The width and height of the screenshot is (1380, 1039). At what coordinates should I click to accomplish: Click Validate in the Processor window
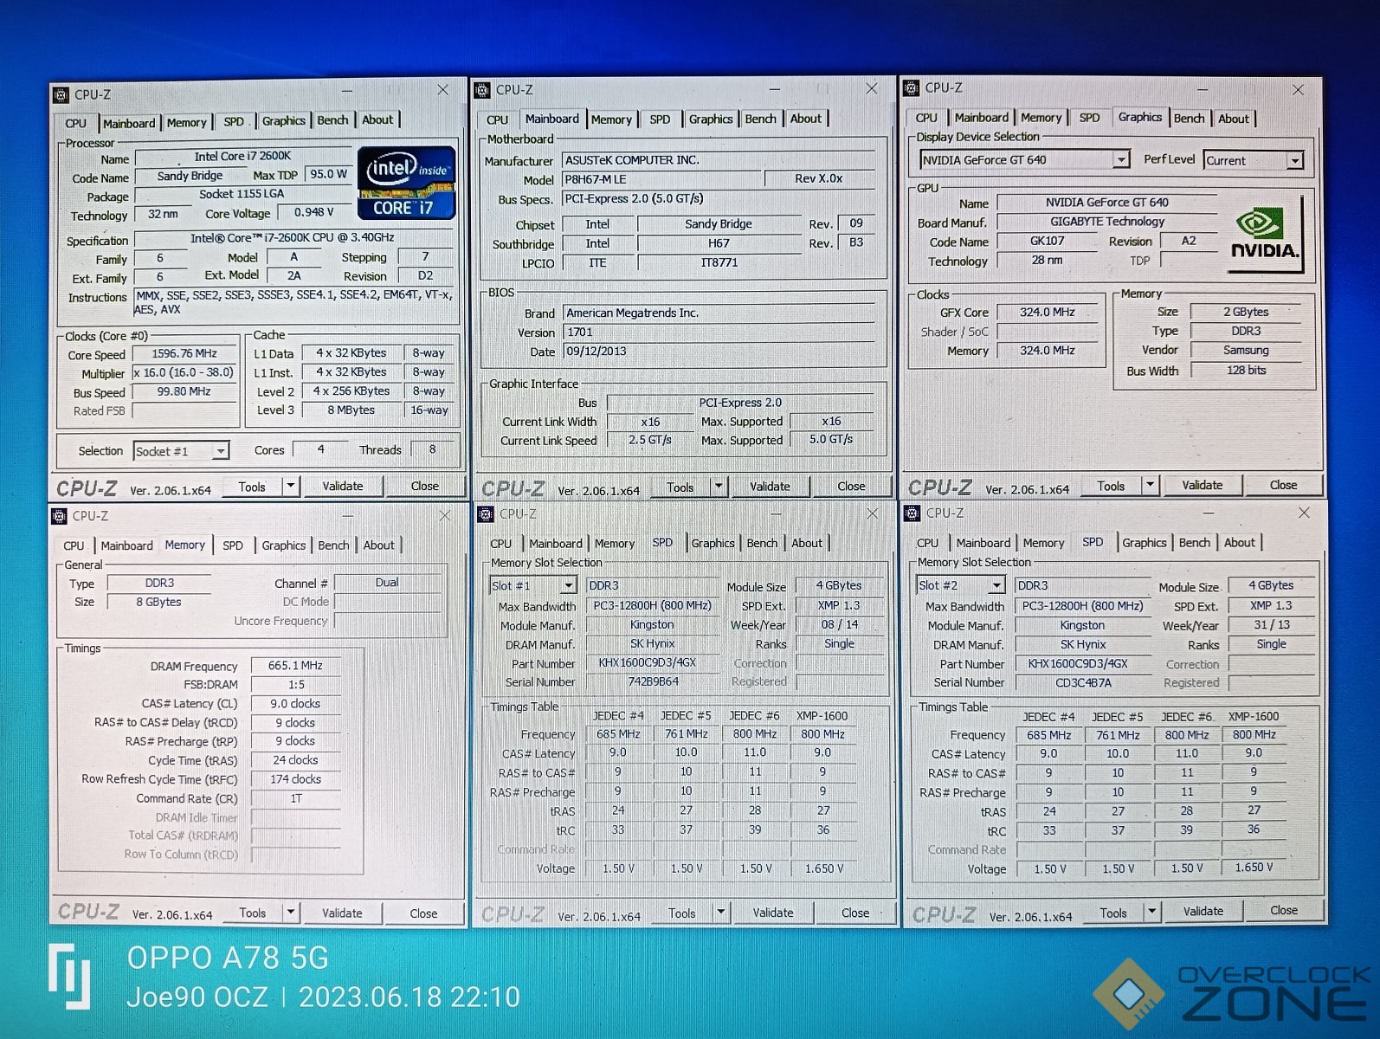point(343,487)
